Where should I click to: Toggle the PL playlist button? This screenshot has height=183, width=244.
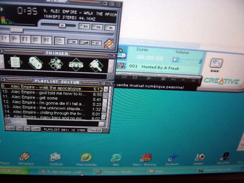coord(110,28)
